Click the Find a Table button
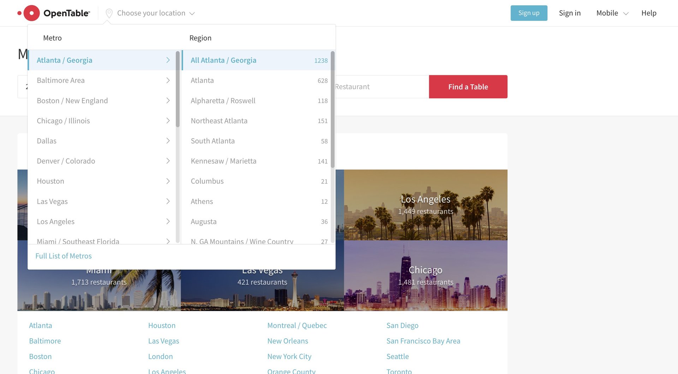 (468, 87)
